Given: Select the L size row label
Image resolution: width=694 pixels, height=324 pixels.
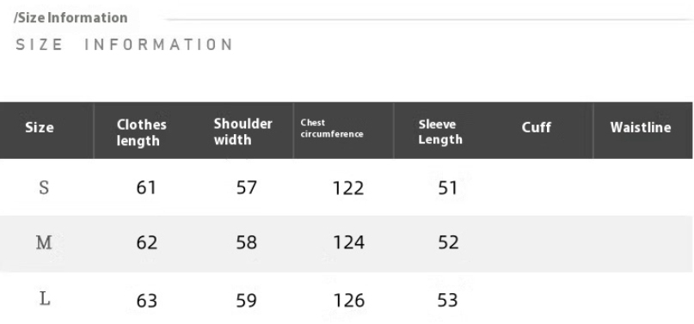Looking at the screenshot, I should tap(45, 299).
